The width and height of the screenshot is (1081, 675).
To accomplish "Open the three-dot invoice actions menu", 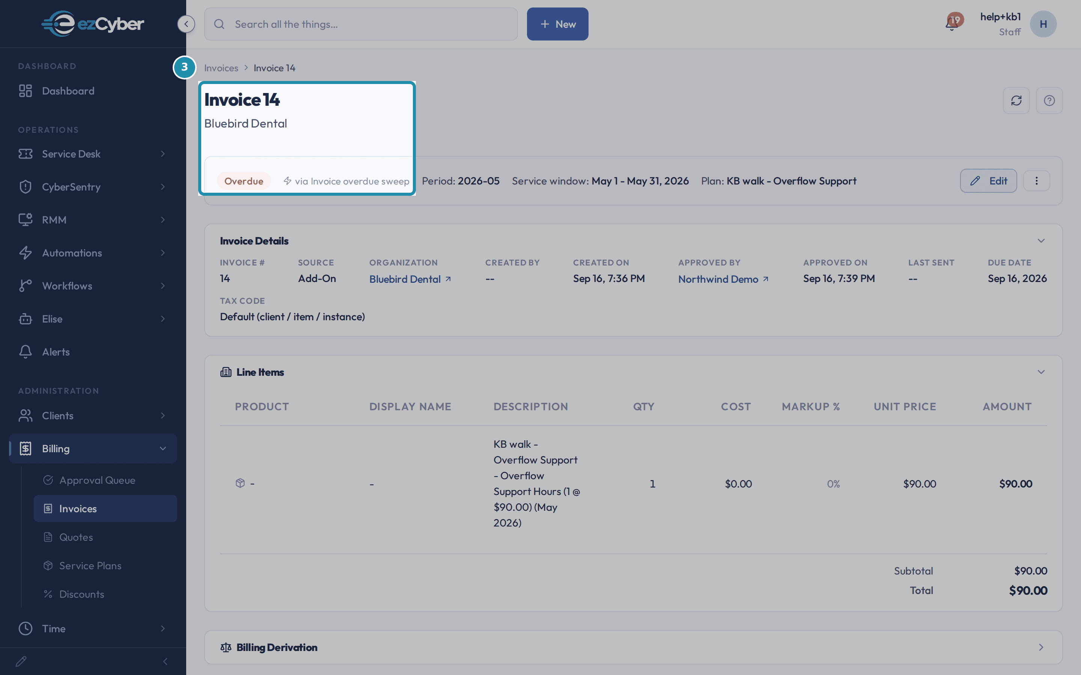I will pos(1036,181).
